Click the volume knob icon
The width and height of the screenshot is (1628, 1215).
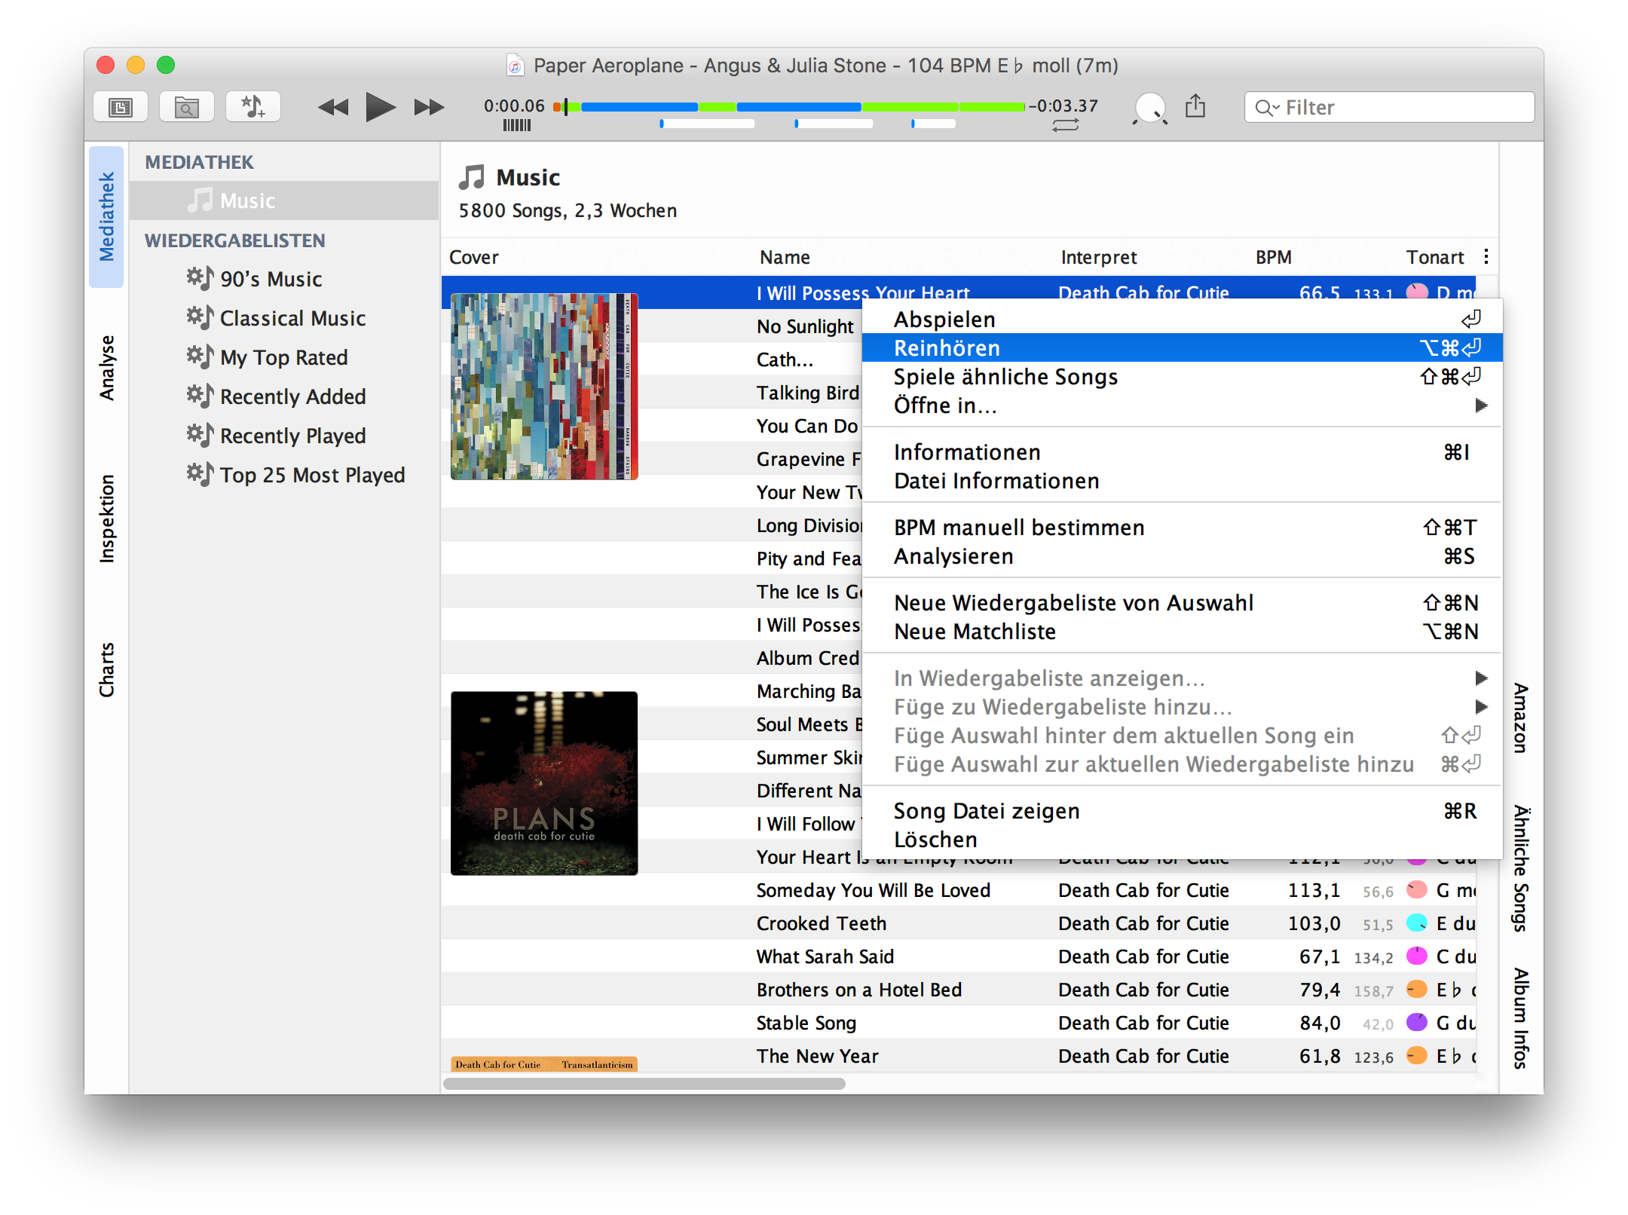click(1149, 108)
